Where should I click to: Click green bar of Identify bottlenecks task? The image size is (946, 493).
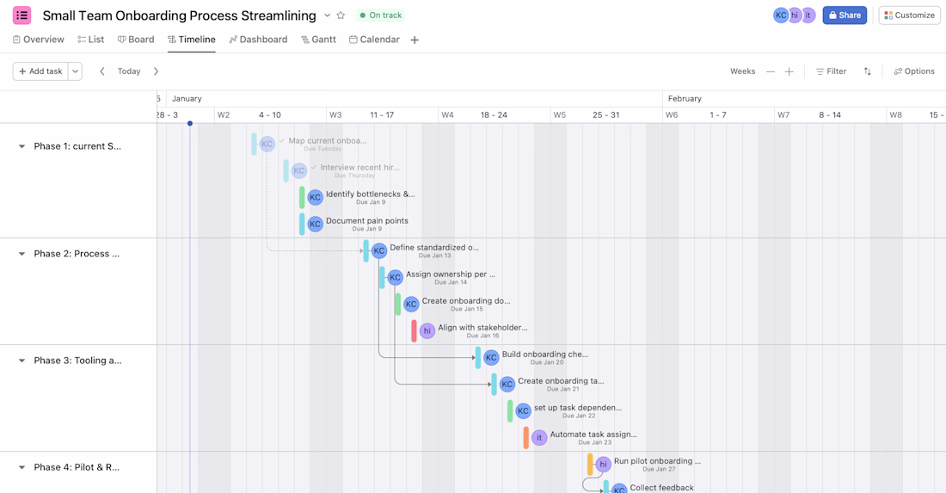click(x=302, y=197)
